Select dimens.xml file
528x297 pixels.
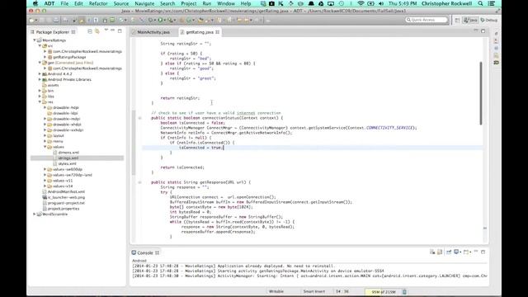68,153
